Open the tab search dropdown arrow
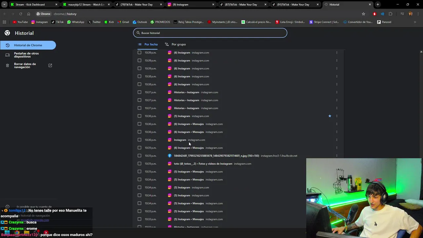The width and height of the screenshot is (423, 238). [4, 5]
